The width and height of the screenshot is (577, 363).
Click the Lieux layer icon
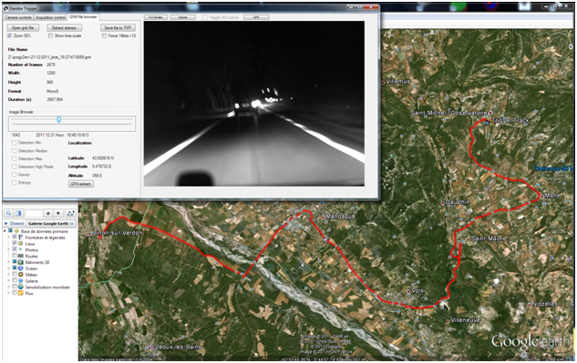[x=21, y=244]
